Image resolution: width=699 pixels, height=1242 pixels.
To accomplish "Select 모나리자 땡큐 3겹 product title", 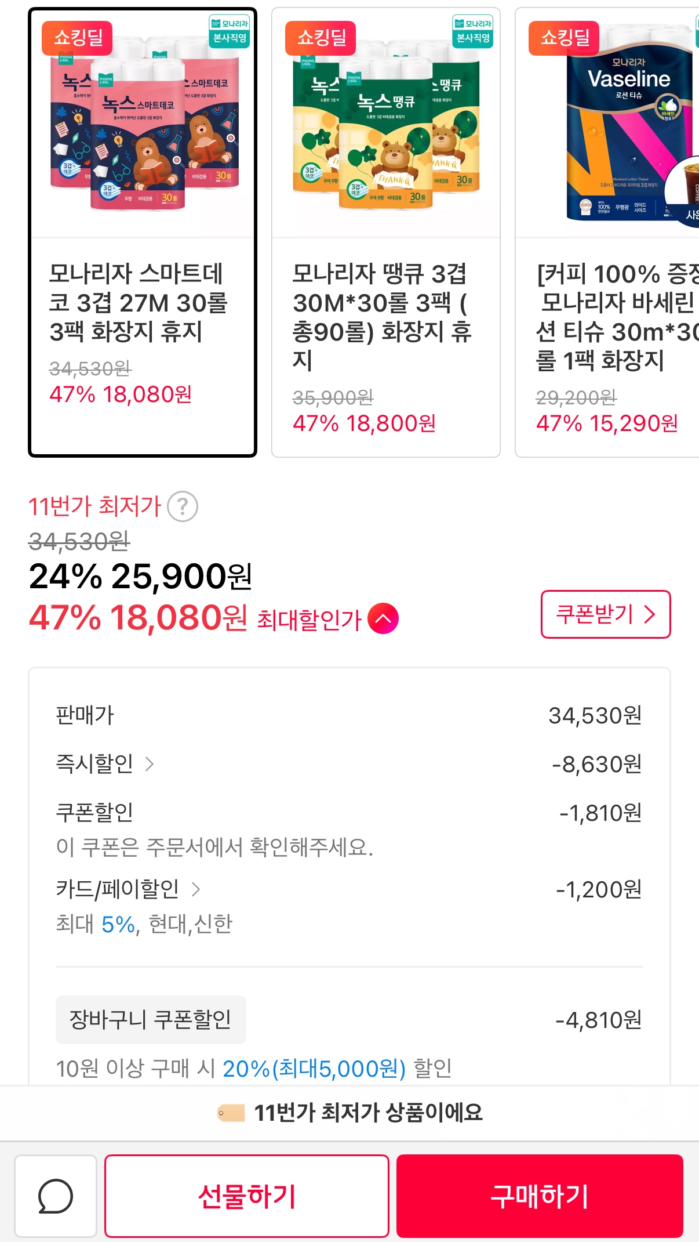I will [x=382, y=317].
